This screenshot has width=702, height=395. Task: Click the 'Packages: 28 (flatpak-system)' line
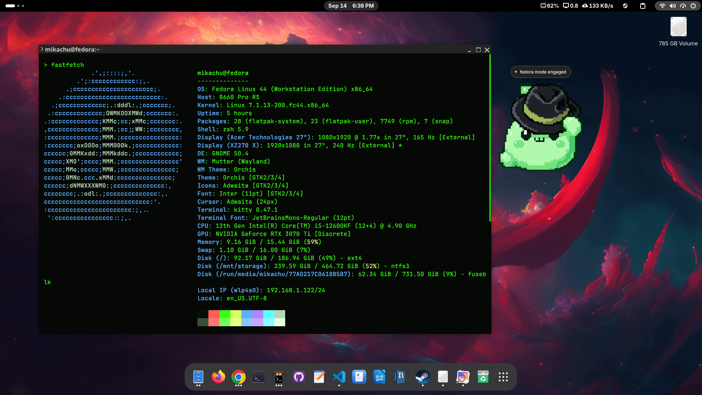tap(325, 121)
